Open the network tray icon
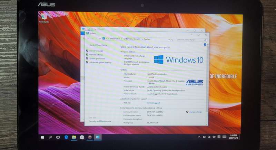 (209, 137)
